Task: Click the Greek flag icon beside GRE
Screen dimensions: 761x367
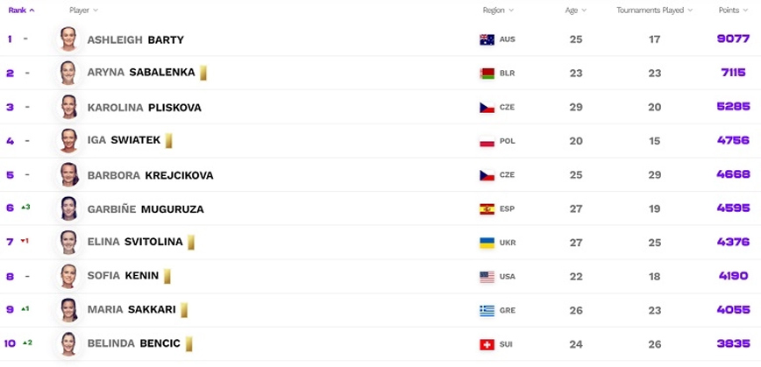Action: point(487,310)
